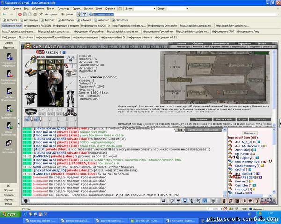This screenshot has width=281, height=224.
Task: Open the hammer tools icon in toolbar
Action: coord(41,14)
